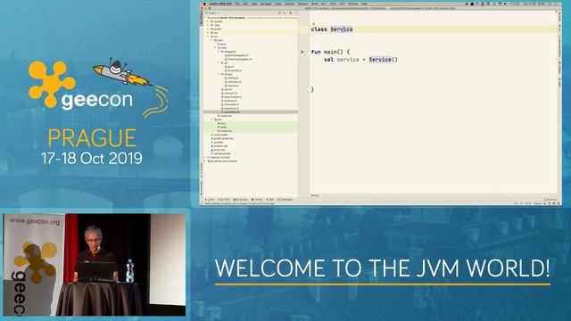Image resolution: width=571 pixels, height=321 pixels.
Task: Collapse the main folder arrow
Action: coord(211,40)
